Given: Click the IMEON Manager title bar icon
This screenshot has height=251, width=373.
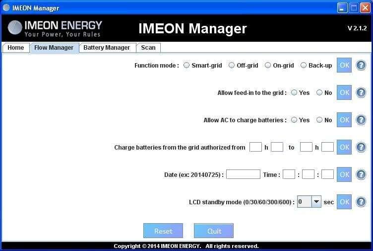Looking at the screenshot, I should coord(6,7).
